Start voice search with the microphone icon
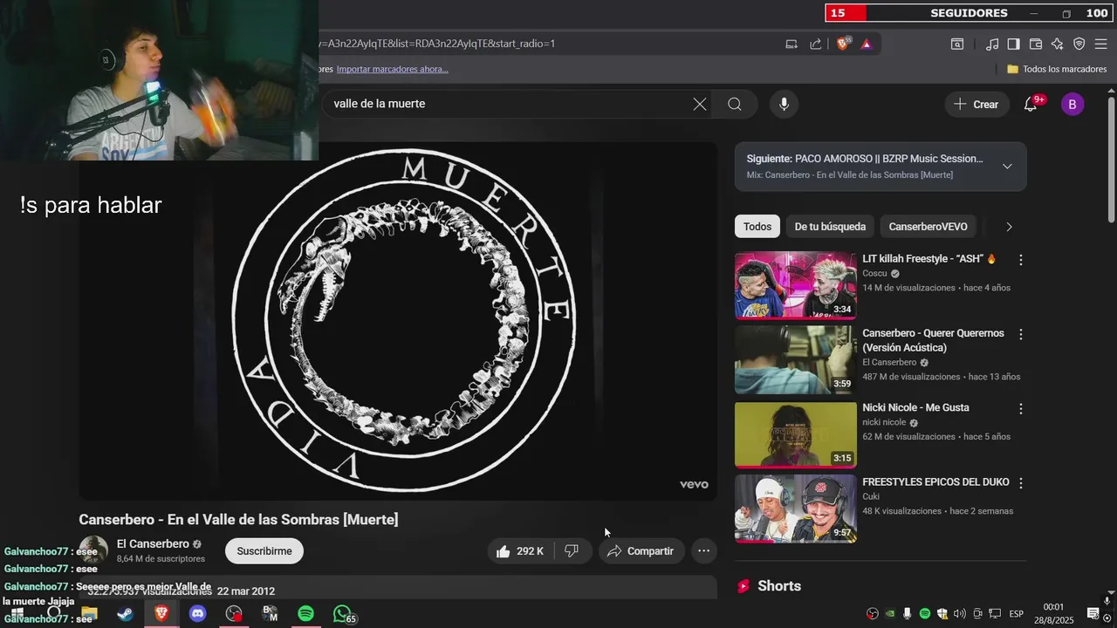 [784, 104]
